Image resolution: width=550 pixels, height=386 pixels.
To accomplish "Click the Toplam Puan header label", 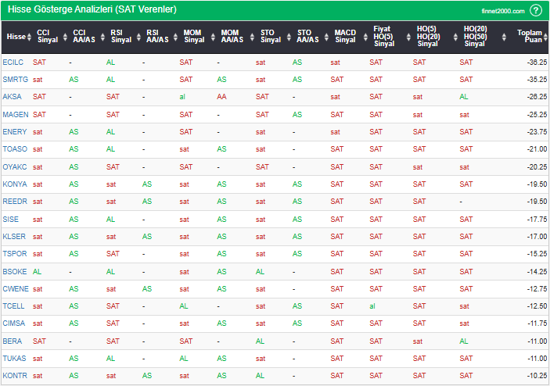I will click(530, 36).
